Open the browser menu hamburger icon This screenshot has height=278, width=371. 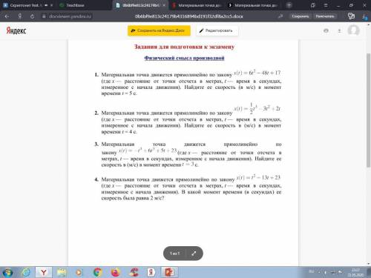tap(326, 5)
